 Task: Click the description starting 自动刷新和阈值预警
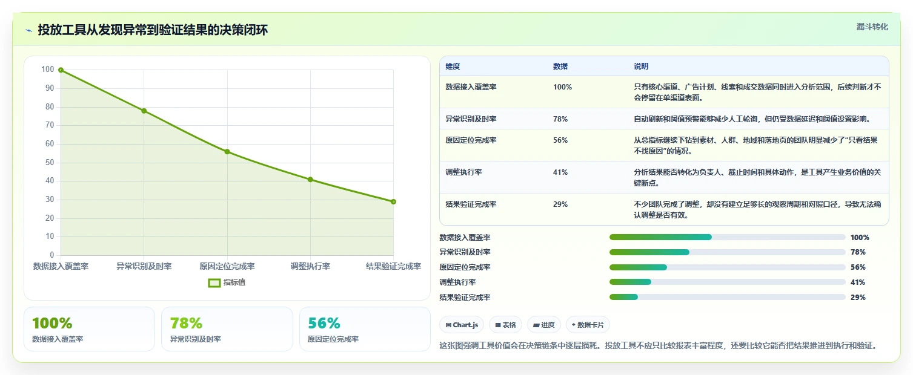point(752,119)
